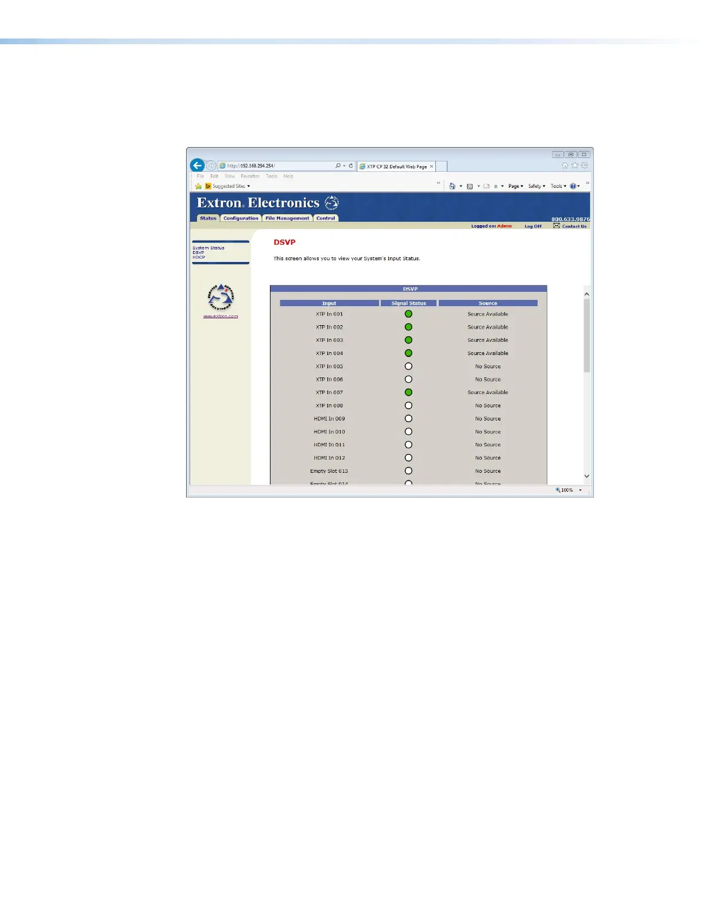The image size is (703, 910).
Task: Click green signal indicator for XTP In 007
Action: pyautogui.click(x=408, y=392)
